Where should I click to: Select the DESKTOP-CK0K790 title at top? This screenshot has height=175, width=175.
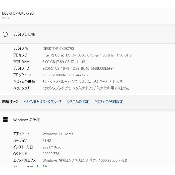[x=18, y=13]
